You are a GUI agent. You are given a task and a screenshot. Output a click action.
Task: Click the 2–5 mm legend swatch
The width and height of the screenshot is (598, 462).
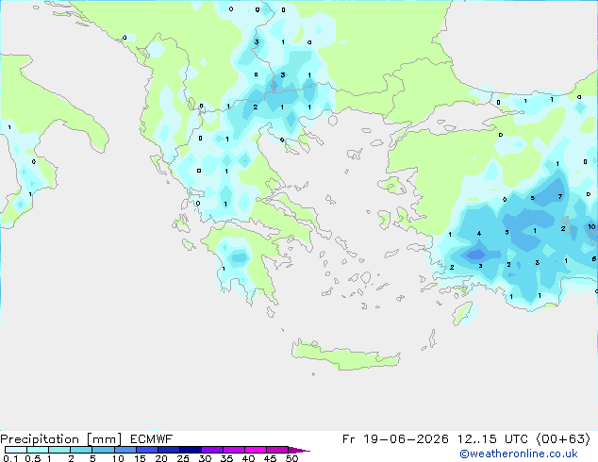point(81,450)
